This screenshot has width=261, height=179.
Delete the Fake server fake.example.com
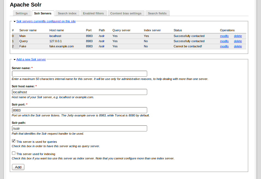(x=238, y=46)
